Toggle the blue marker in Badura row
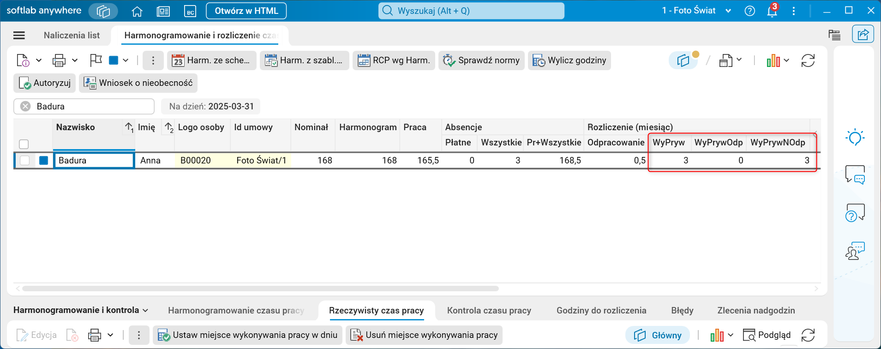Viewport: 881px width, 349px height. click(x=44, y=160)
